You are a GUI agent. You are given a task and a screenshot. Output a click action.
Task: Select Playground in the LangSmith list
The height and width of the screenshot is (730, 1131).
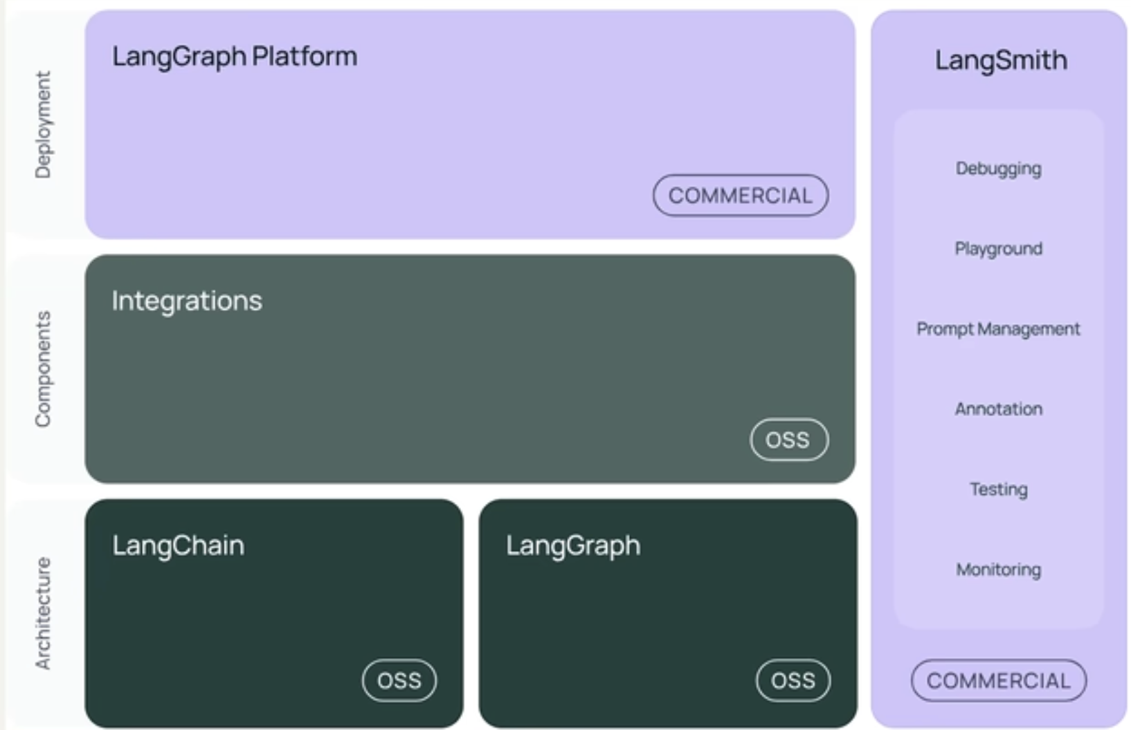(x=998, y=249)
